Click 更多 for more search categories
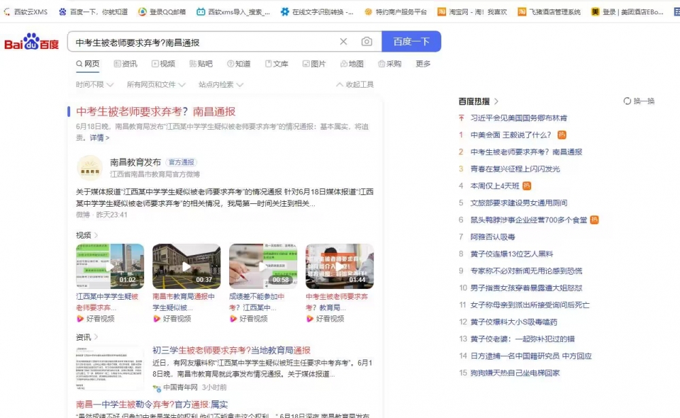 (x=423, y=64)
